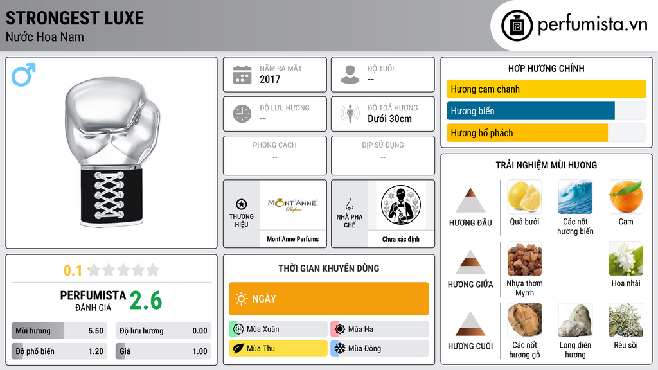This screenshot has width=658, height=370.
Task: Click the Hương cam chanh accord bar
Action: click(x=546, y=89)
